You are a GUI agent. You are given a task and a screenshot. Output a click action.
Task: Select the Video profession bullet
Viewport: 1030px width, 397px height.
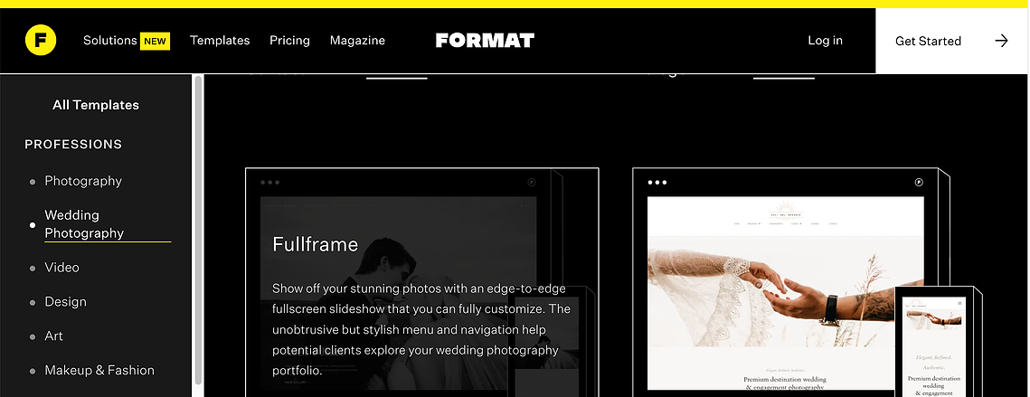(33, 269)
